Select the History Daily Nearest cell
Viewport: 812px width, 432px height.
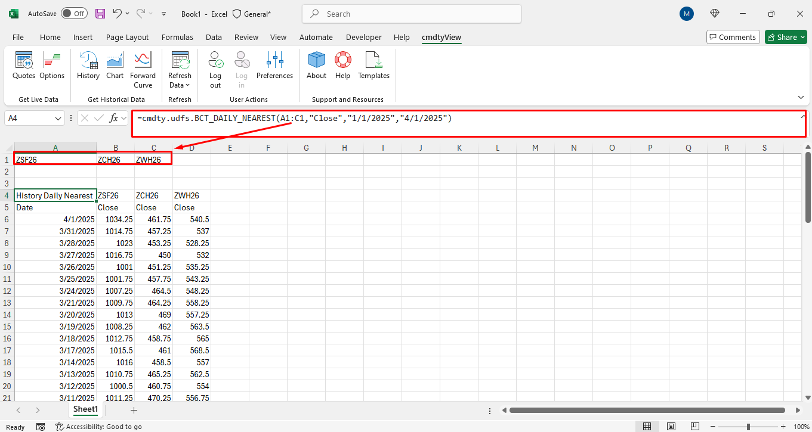[x=55, y=195]
